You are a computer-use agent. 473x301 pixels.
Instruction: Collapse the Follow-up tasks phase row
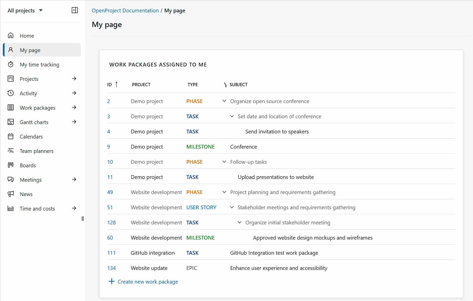coord(224,161)
